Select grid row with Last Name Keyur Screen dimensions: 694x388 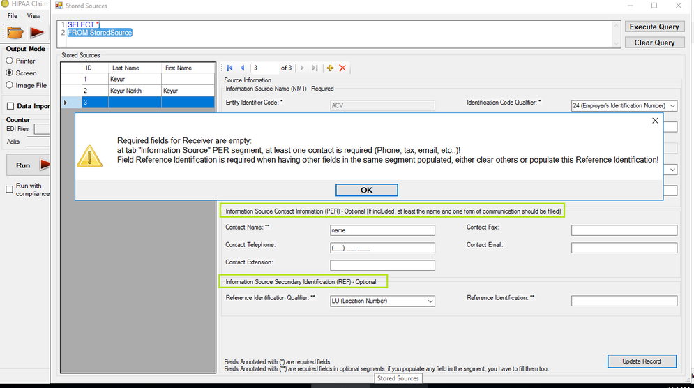(137, 80)
